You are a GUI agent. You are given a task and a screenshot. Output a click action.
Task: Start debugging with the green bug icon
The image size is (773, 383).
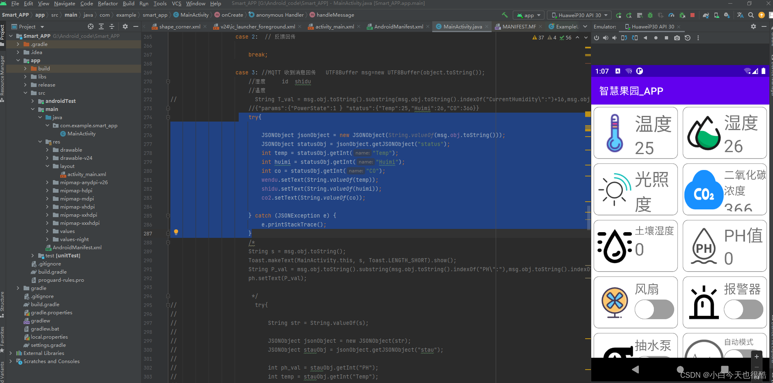tap(650, 15)
